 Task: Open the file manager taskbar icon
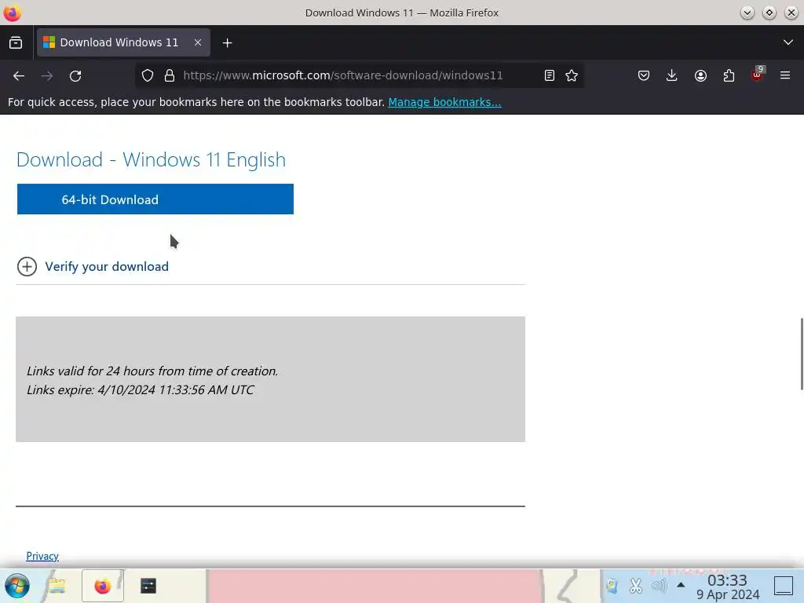pyautogui.click(x=57, y=586)
